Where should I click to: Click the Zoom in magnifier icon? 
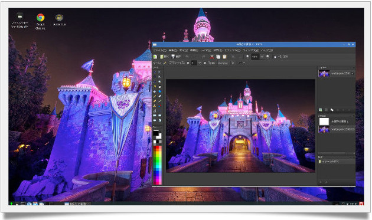pos(267,57)
